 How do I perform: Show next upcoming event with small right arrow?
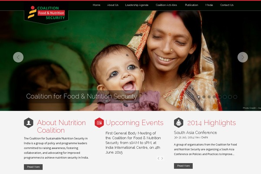(x=162, y=158)
